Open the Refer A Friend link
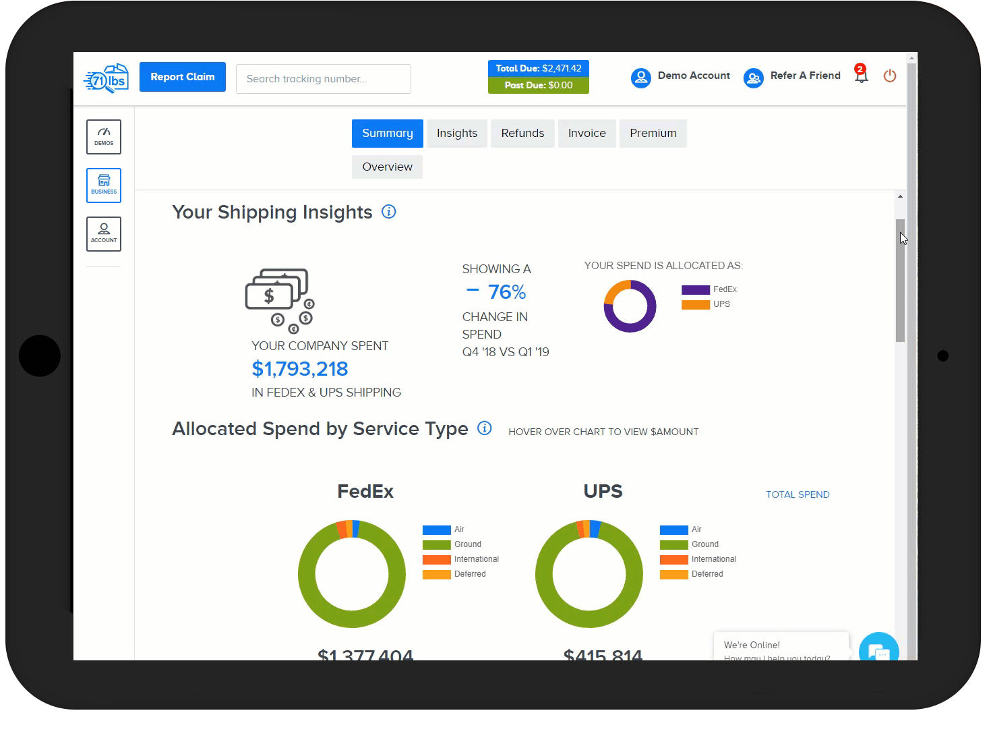This screenshot has width=991, height=744. [x=806, y=76]
